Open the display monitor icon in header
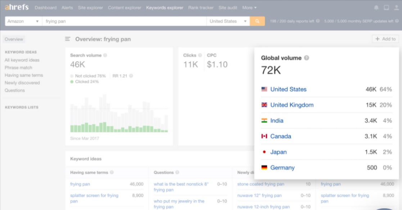402x210 pixels. point(387,8)
